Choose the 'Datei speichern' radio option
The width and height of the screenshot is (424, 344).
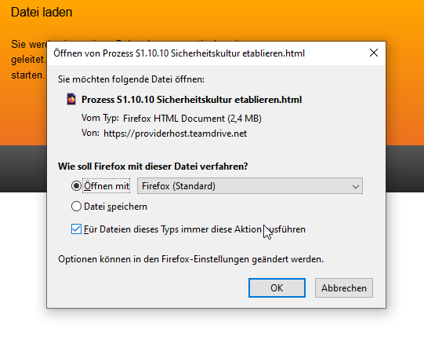click(x=76, y=207)
